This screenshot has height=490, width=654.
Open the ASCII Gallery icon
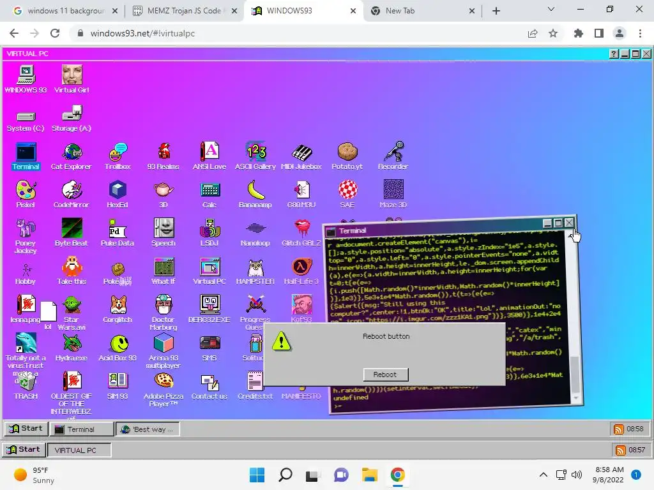[x=255, y=156]
